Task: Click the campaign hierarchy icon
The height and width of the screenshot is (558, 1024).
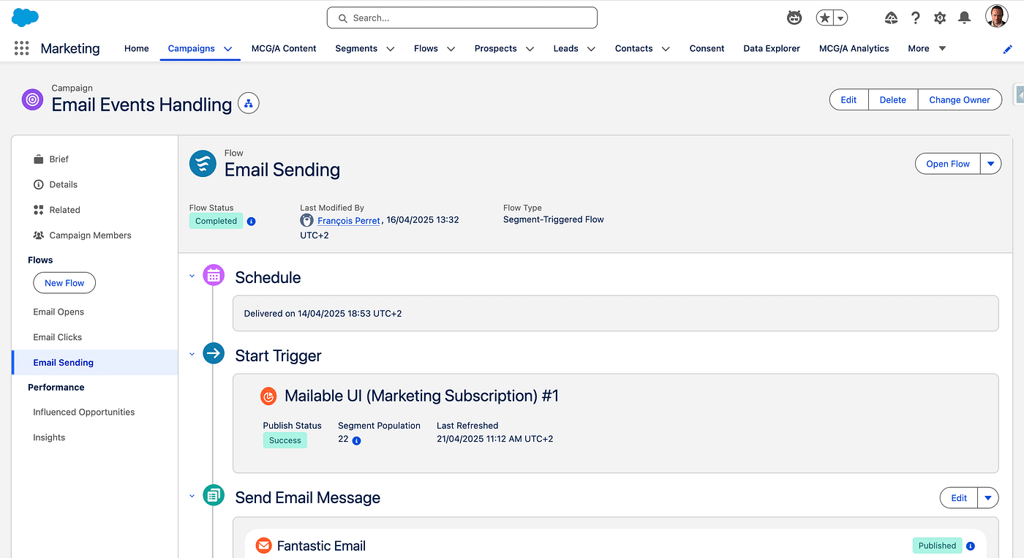Action: click(x=249, y=104)
